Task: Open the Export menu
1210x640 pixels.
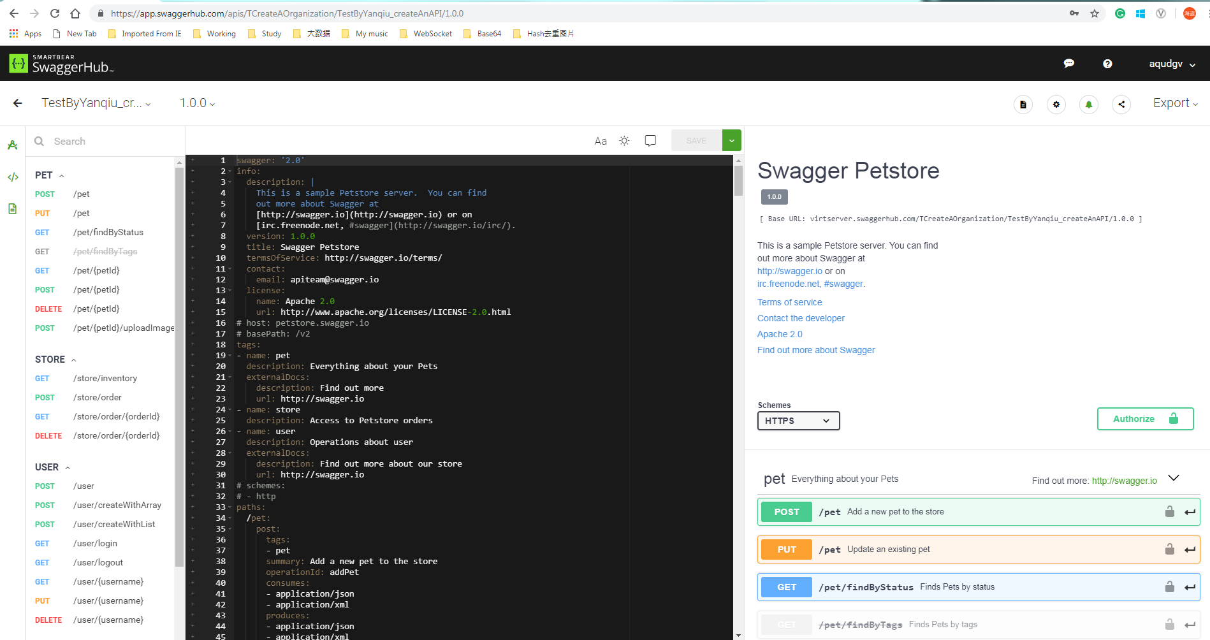Action: tap(1175, 103)
